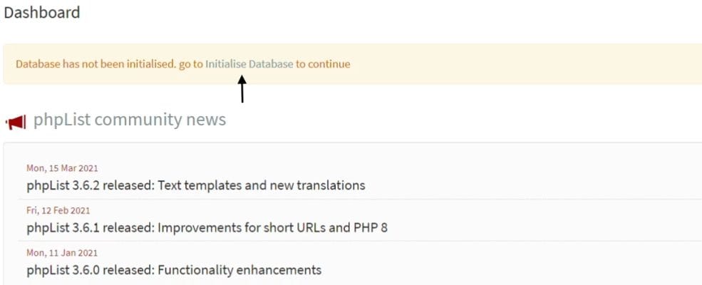Open the phpList 3.6.1 released article
The image size is (702, 285).
207,228
